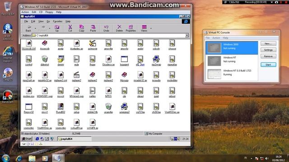Click the New... button in Virtual PC Console

[268, 44]
